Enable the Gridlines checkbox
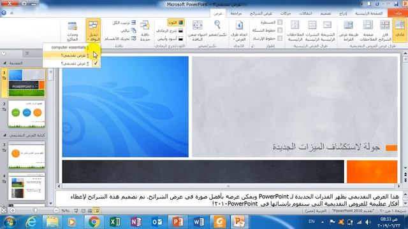Viewport: 408px width, 229px height. 280,31
